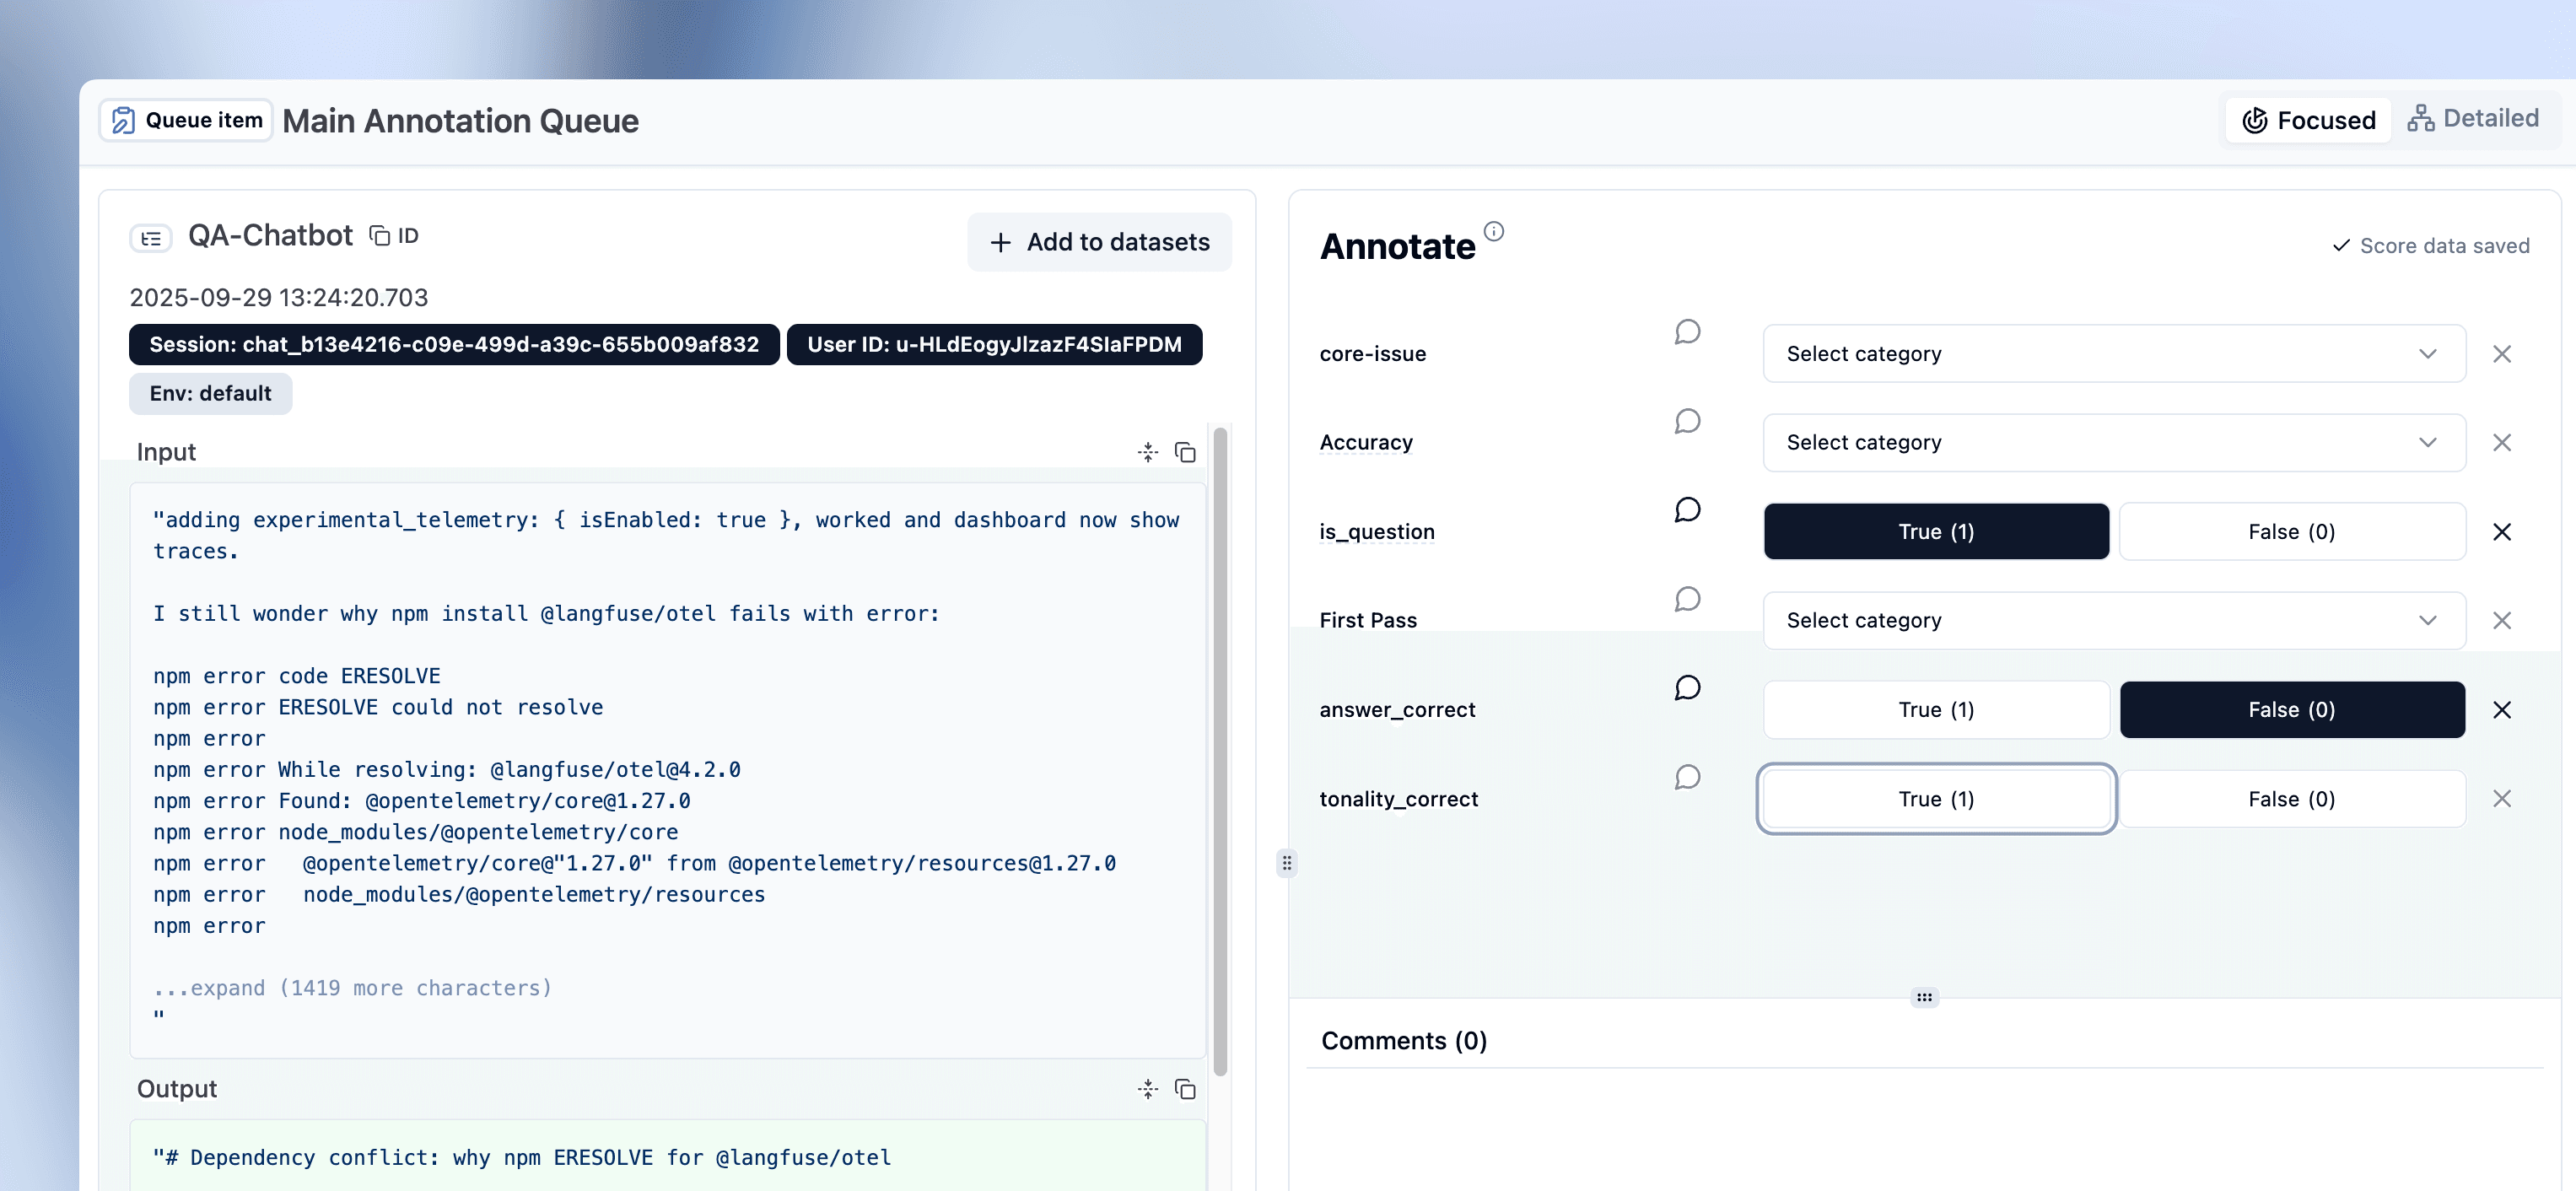The width and height of the screenshot is (2576, 1191).
Task: Expand the 1419 more characters link
Action: pos(352,988)
